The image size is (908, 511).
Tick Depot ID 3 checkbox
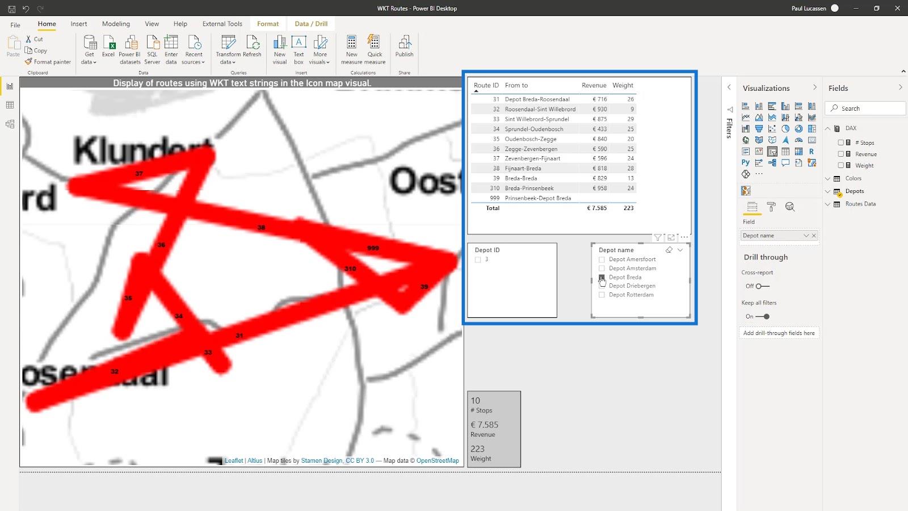[x=478, y=259]
